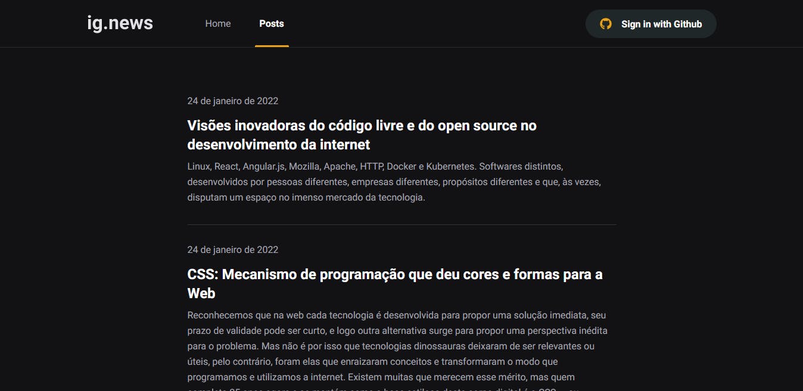Click the Sign in with Github button

651,24
